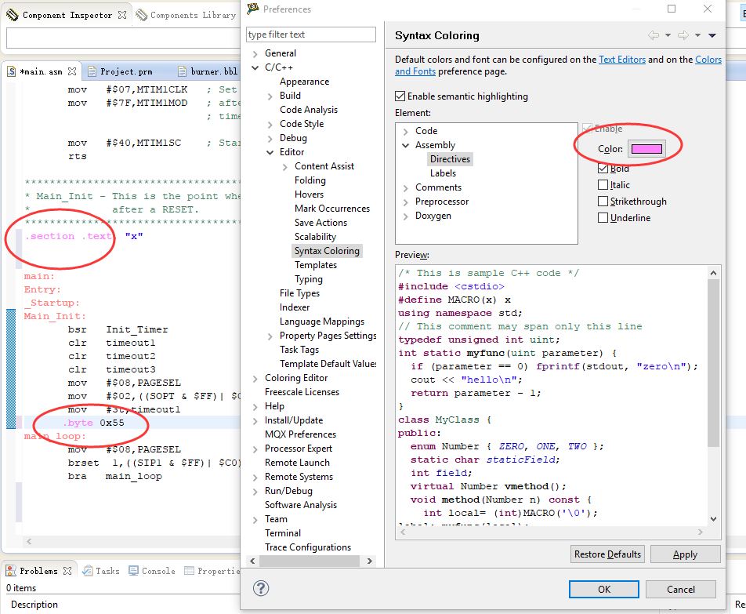
Task: Click the Apply button
Action: pos(685,554)
